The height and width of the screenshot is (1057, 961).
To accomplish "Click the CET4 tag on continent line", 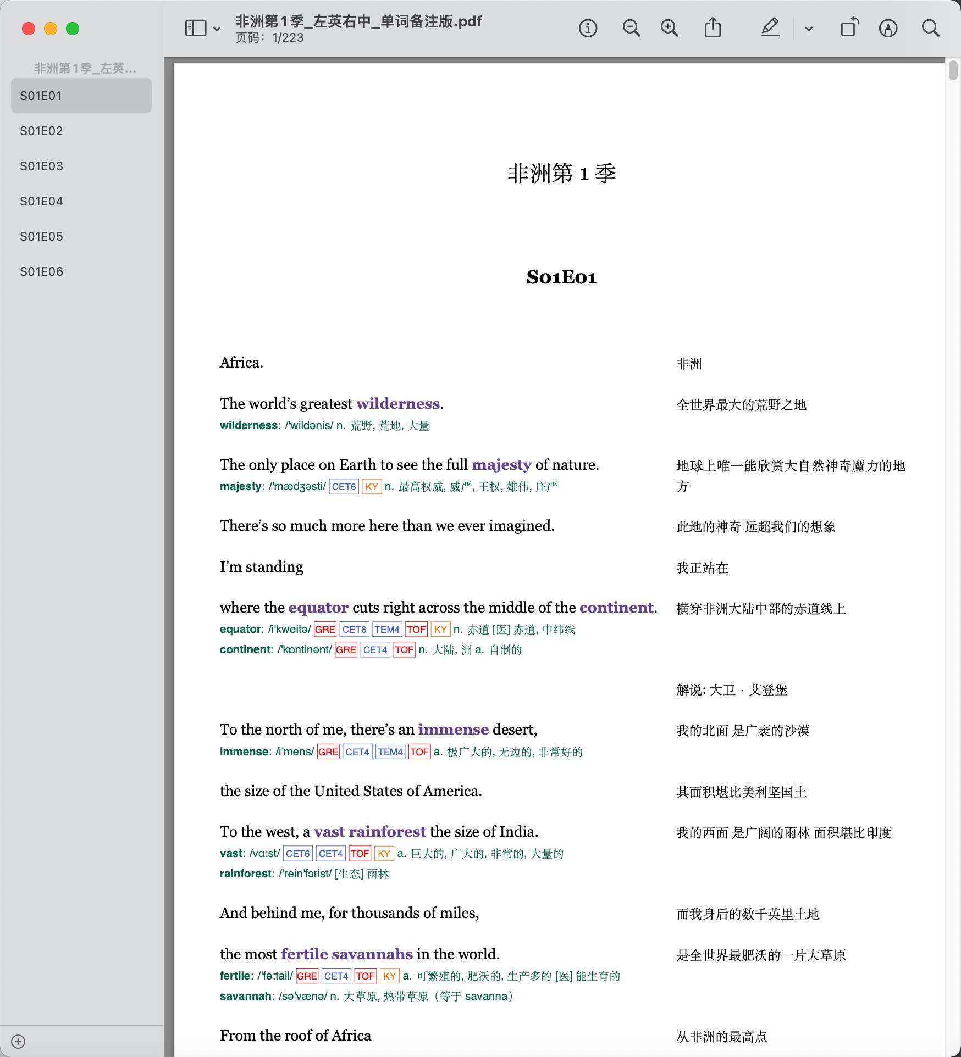I will (375, 650).
